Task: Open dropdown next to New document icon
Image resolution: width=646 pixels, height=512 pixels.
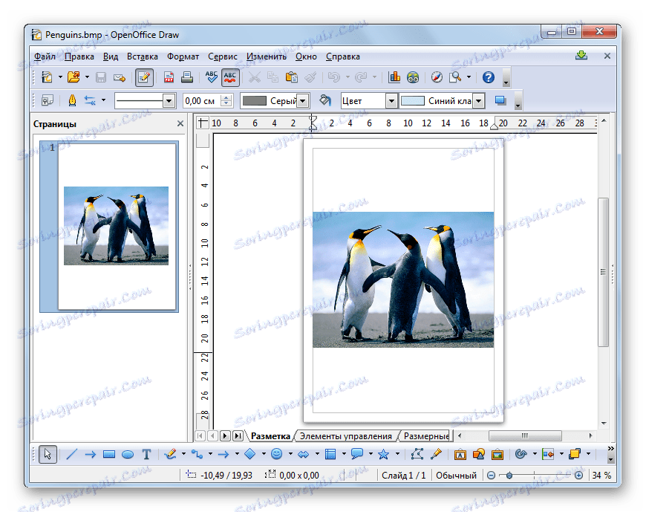Action: pyautogui.click(x=60, y=77)
